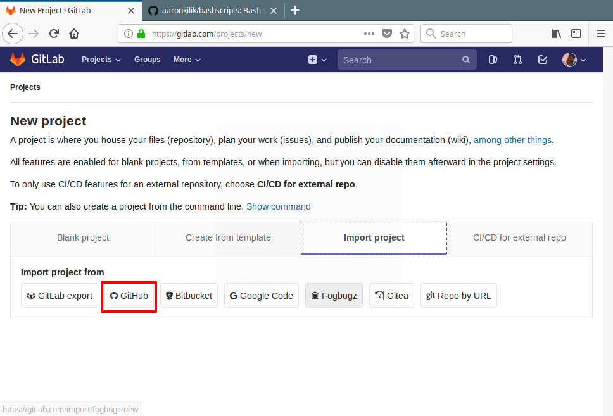Open the user avatar menu

(574, 60)
